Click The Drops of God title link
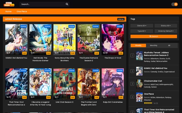 pyautogui.click(x=113, y=58)
